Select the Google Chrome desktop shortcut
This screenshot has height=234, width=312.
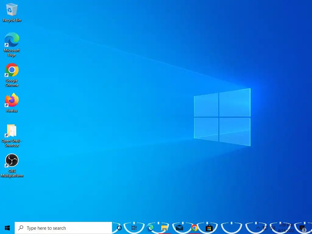point(12,75)
